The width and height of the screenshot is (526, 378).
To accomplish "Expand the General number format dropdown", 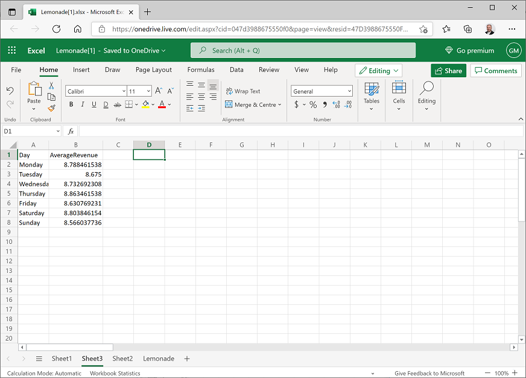I will point(349,91).
